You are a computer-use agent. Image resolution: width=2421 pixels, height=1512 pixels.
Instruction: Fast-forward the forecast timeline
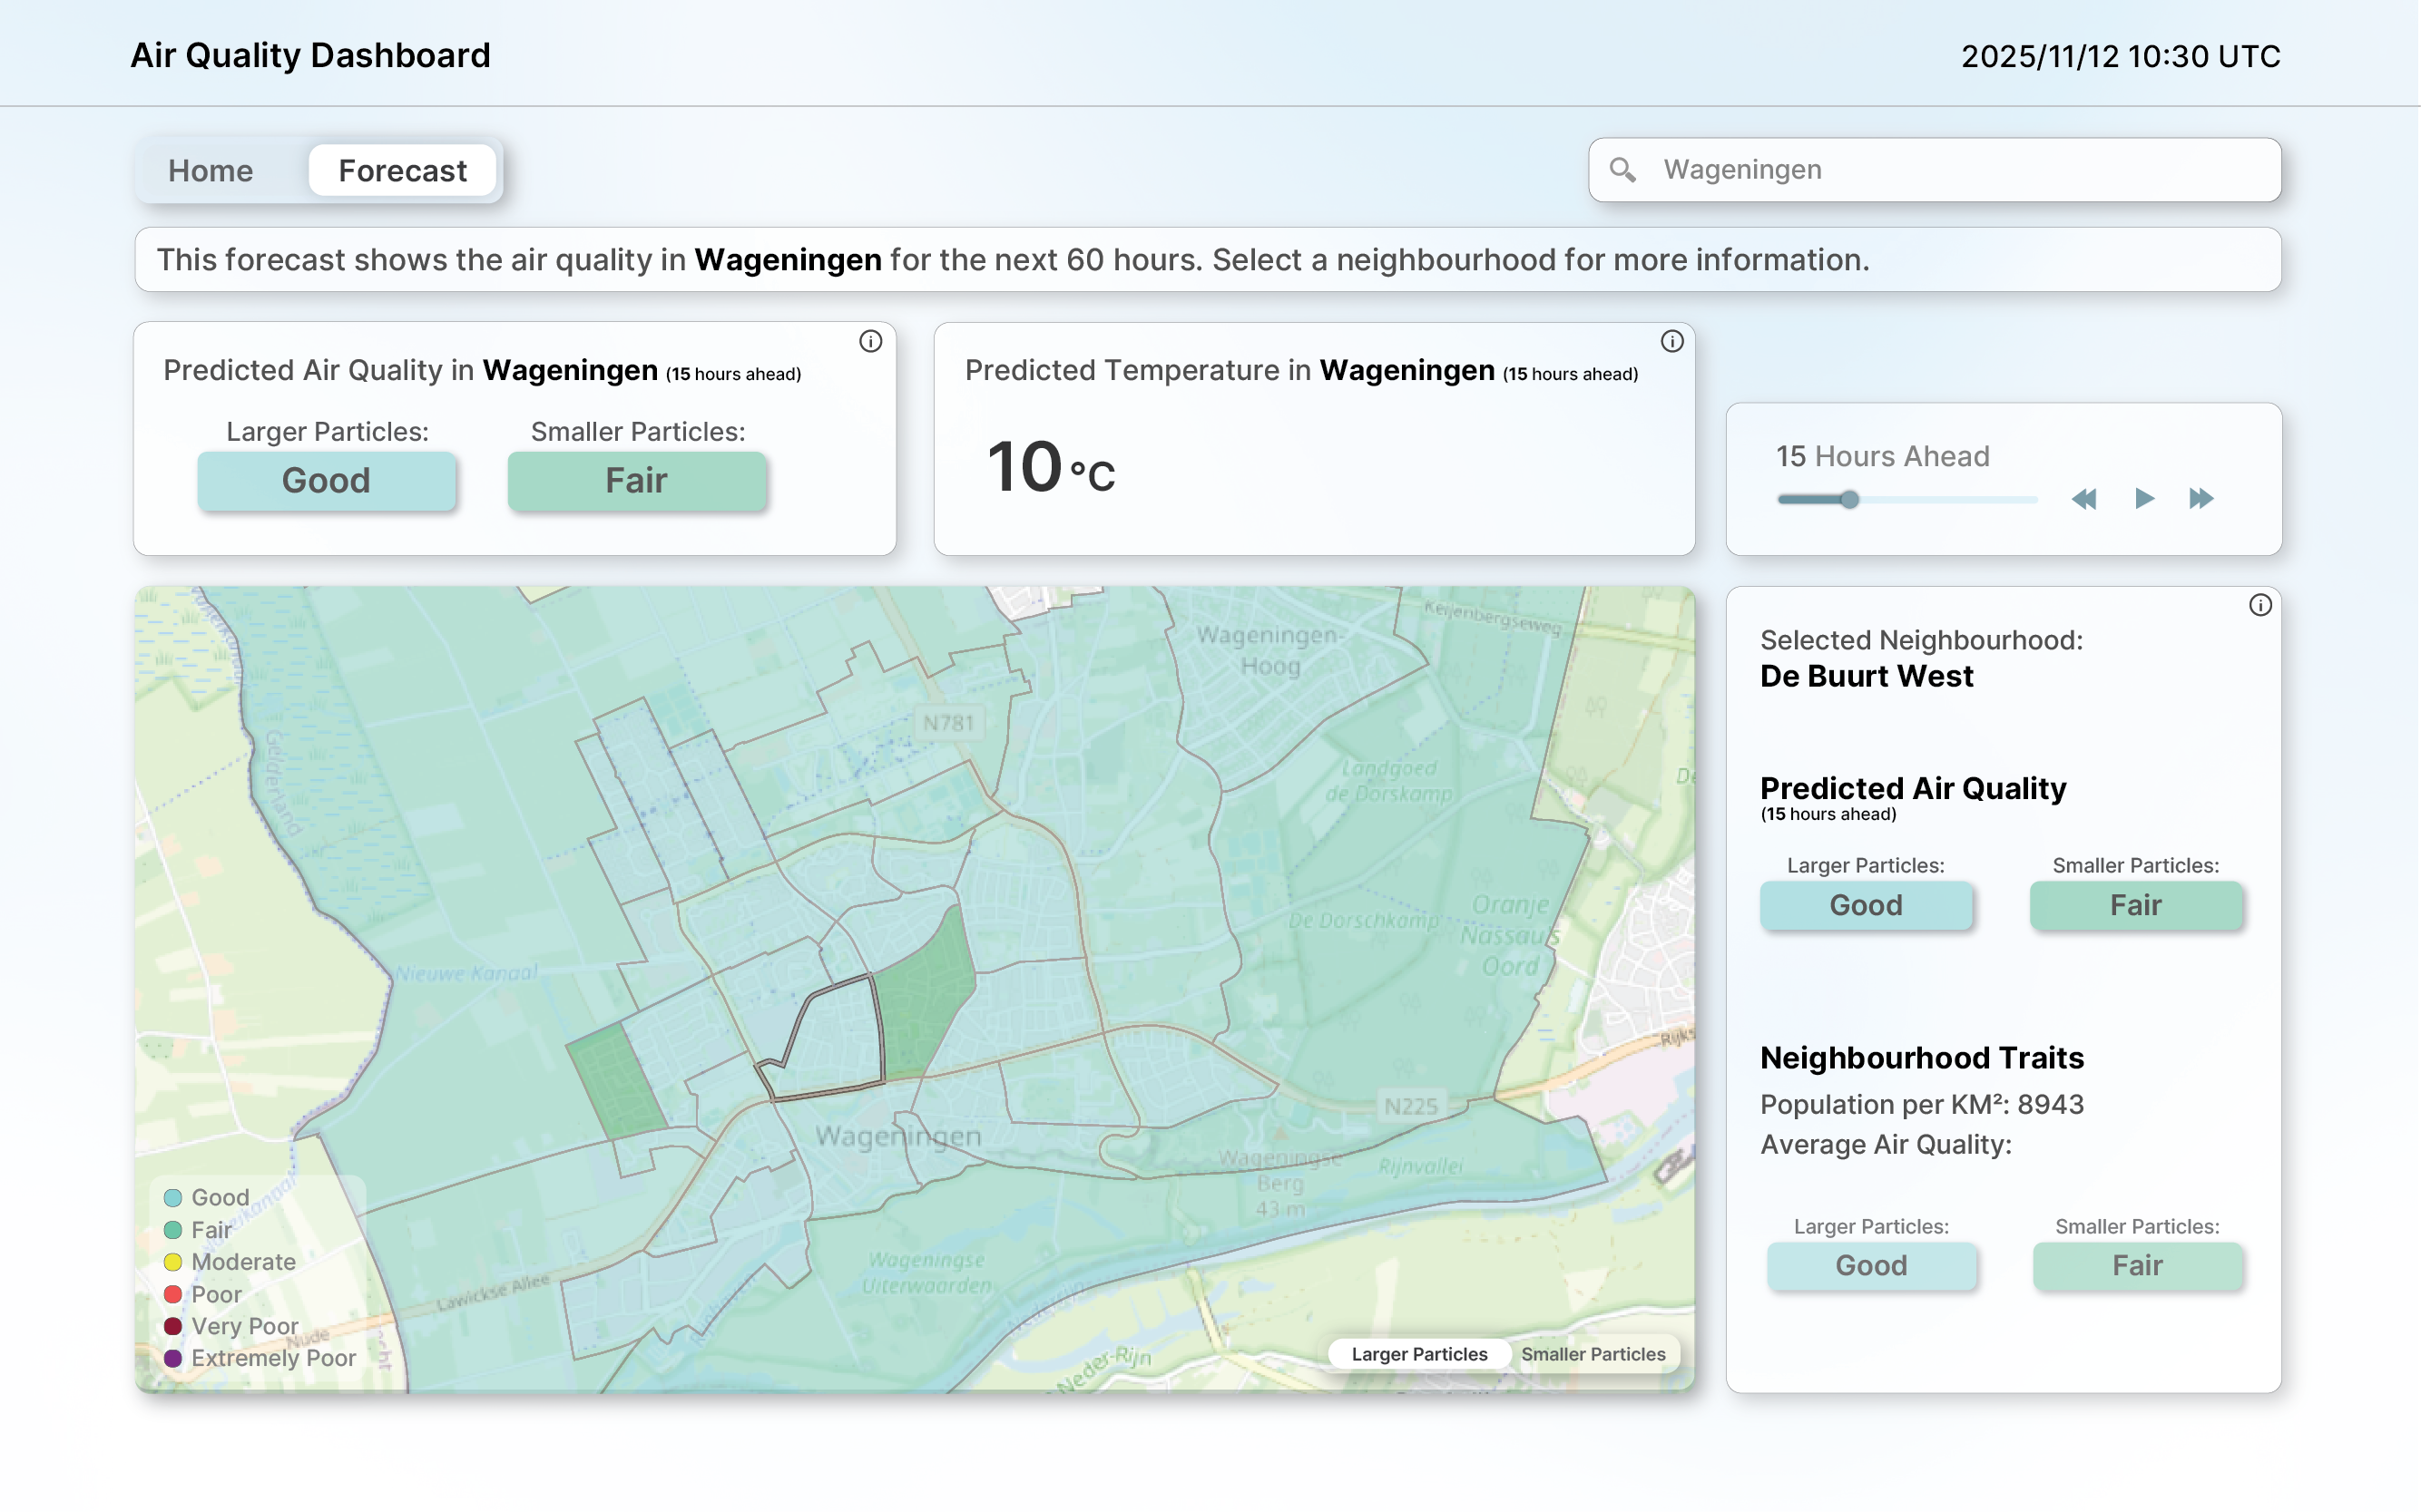[x=2200, y=498]
